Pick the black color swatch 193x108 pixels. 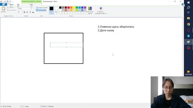coord(60,7)
